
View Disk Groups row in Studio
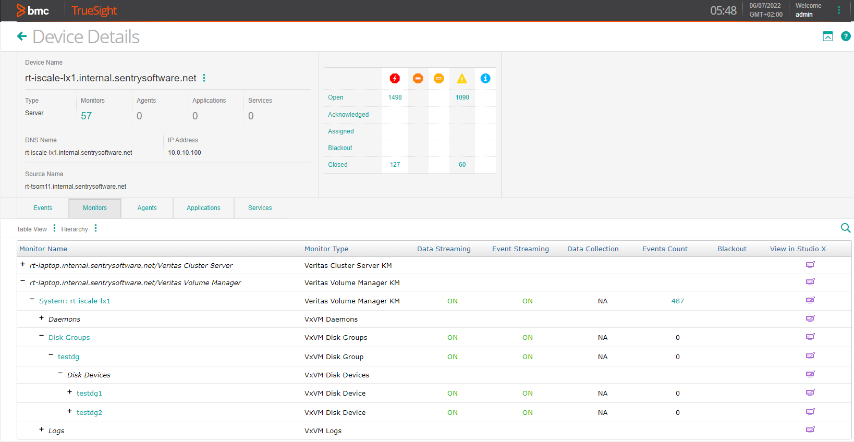pos(810,337)
